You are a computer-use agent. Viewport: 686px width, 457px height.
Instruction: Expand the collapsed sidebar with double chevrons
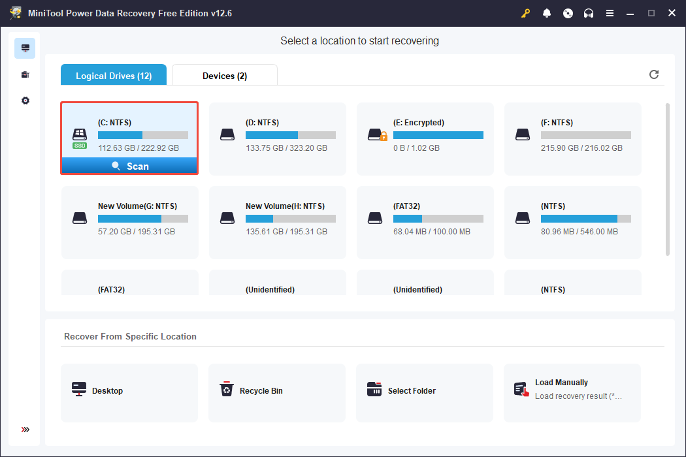click(25, 430)
